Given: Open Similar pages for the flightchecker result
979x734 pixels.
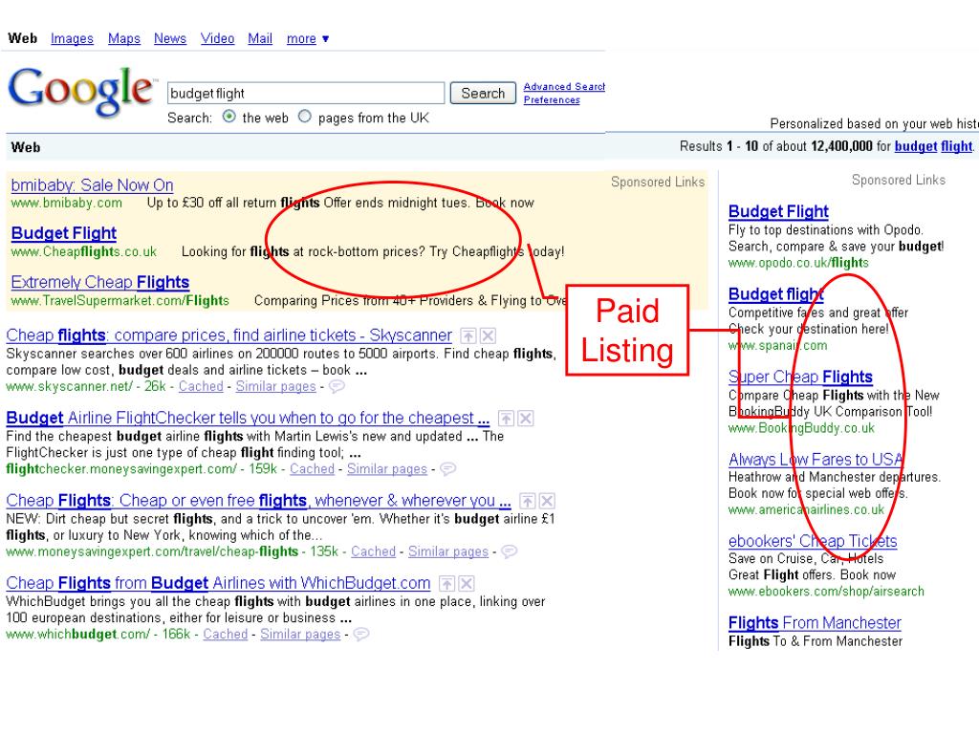Looking at the screenshot, I should coord(386,469).
